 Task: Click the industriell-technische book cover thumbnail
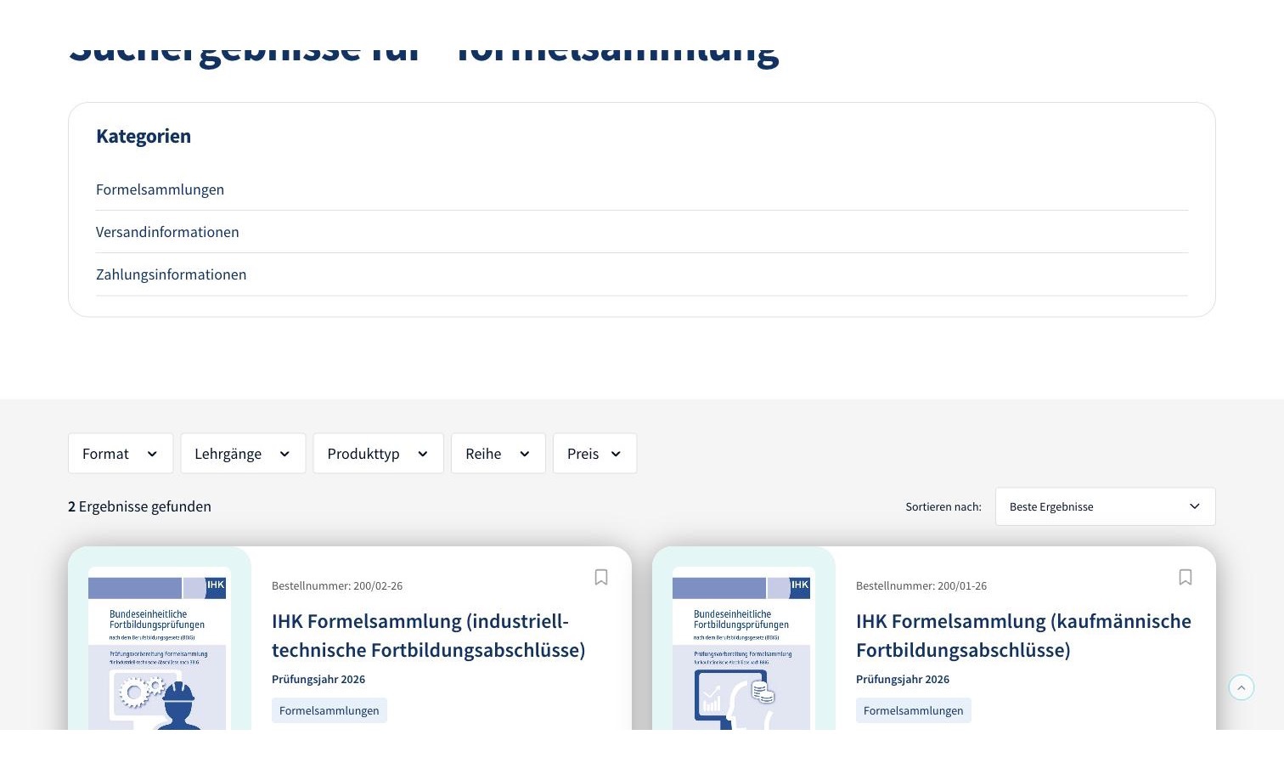tap(159, 648)
